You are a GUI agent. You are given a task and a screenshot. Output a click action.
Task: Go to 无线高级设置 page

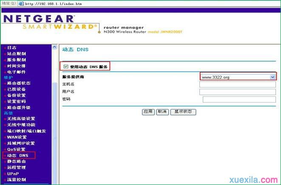tap(21, 119)
